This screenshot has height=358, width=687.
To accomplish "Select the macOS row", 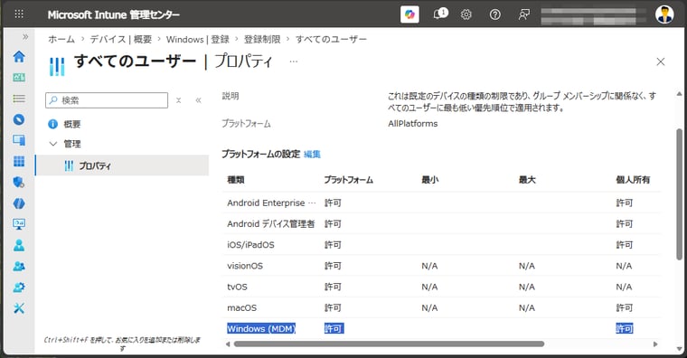I will (x=441, y=308).
